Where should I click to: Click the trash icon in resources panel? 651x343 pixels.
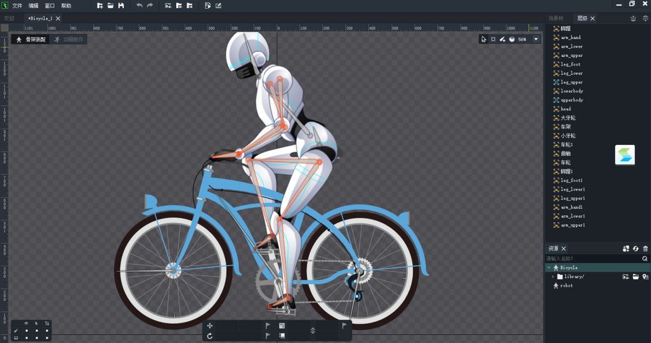[645, 248]
